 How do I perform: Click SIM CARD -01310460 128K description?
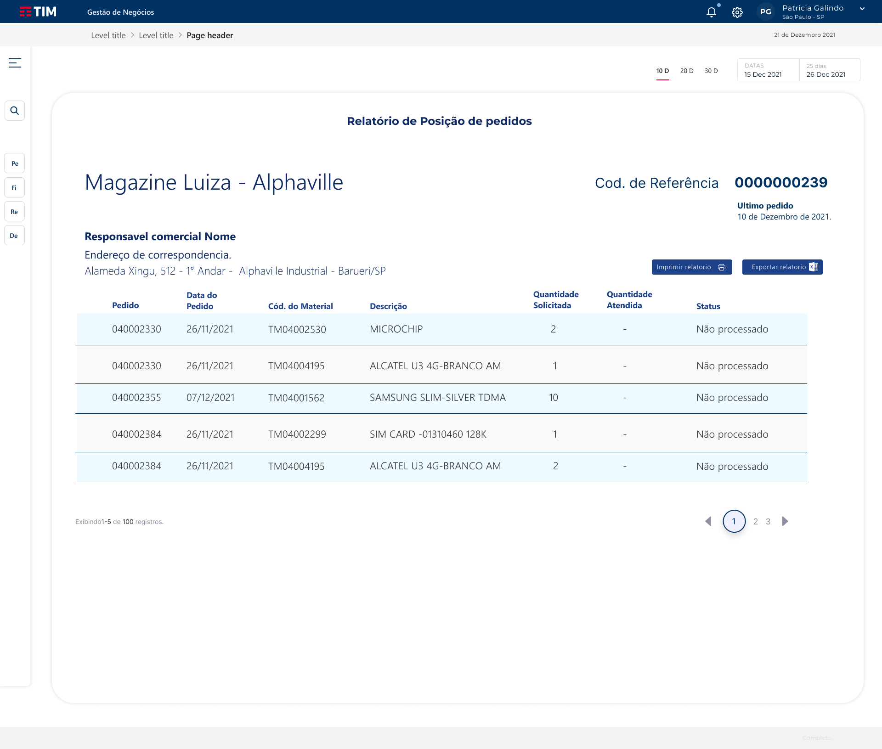click(x=428, y=434)
